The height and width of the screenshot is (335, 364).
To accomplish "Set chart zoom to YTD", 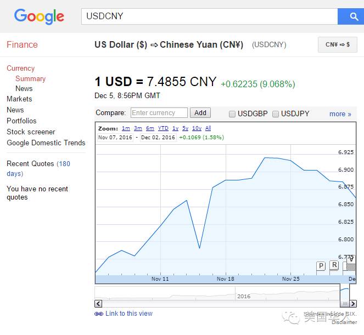I will click(163, 128).
